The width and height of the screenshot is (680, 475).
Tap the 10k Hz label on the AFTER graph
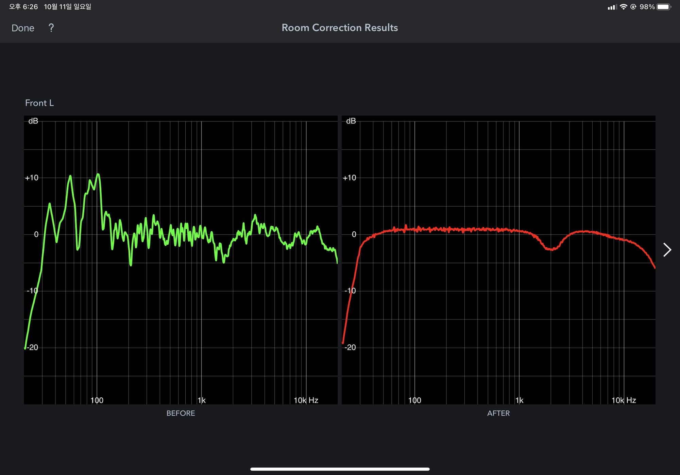(624, 400)
